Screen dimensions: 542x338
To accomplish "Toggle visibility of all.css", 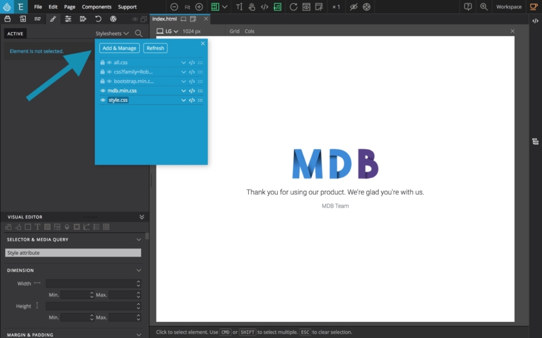I will tap(109, 63).
